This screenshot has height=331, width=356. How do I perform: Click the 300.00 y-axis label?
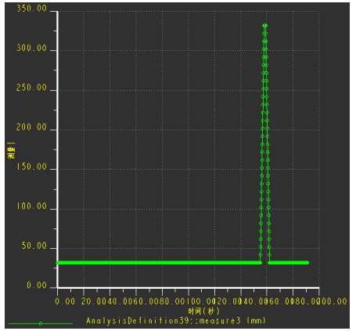click(31, 48)
